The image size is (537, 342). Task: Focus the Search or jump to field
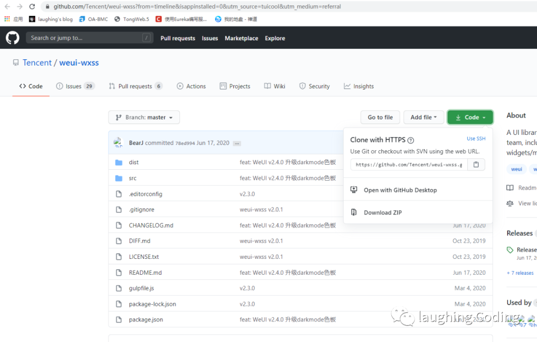pos(89,38)
